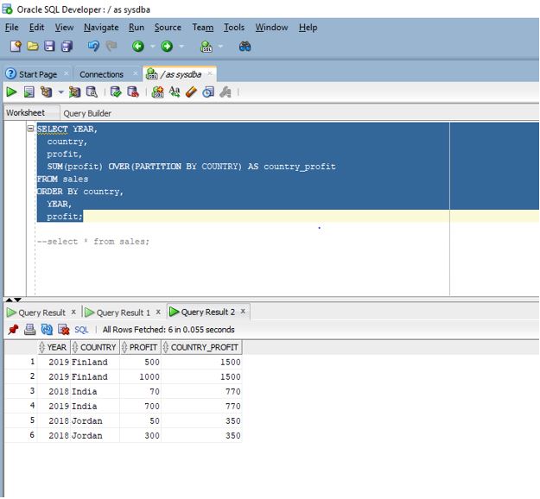Viewport: 540px width, 499px height.
Task: Expand the green Back arrow dropdown
Action: (x=152, y=47)
